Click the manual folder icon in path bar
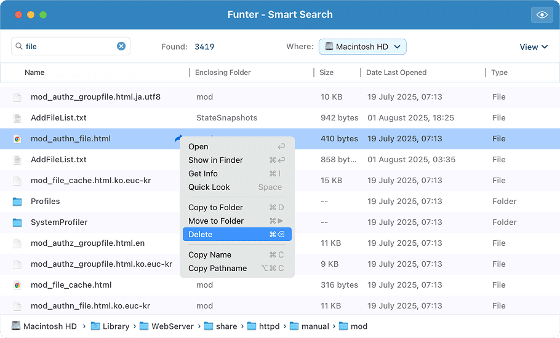The image size is (560, 338). 294,326
